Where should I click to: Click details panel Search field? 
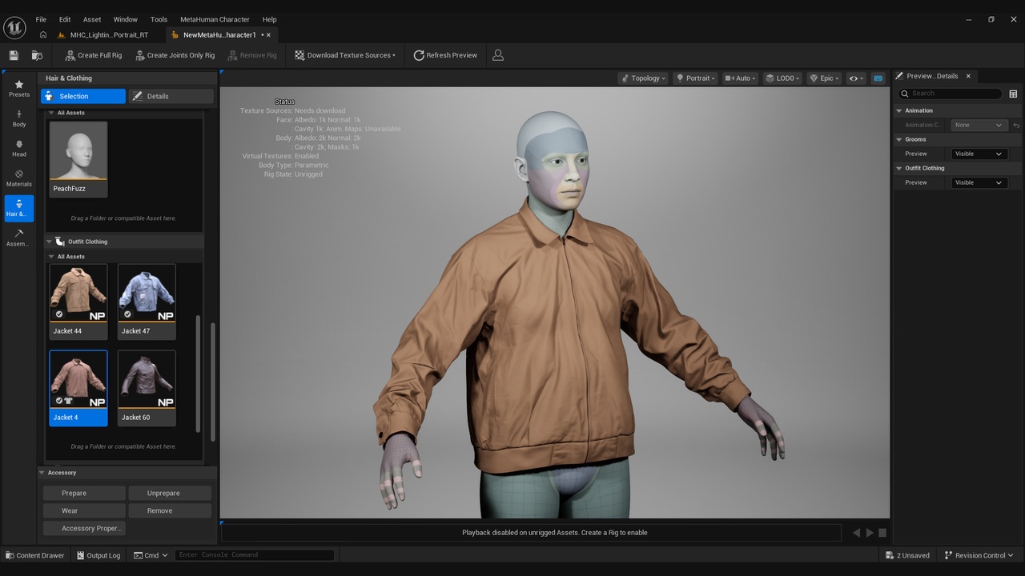tap(951, 94)
